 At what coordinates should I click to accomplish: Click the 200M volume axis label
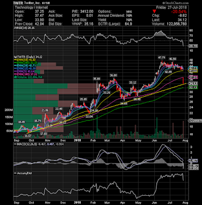[9, 110]
